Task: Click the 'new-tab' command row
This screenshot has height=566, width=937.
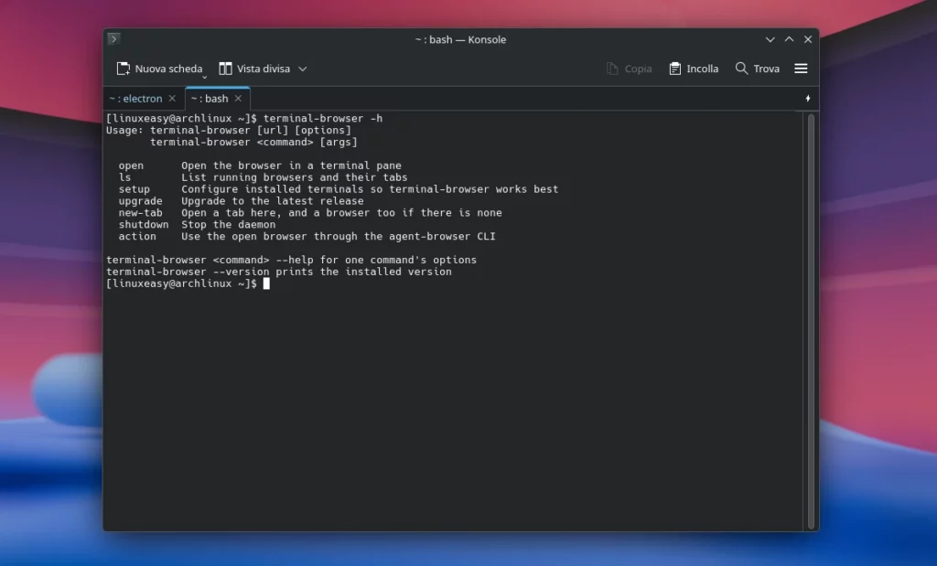Action: coord(310,212)
